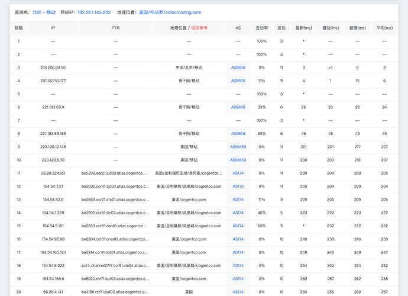
Task: Click the 最新(ms) column header
Action: [304, 28]
